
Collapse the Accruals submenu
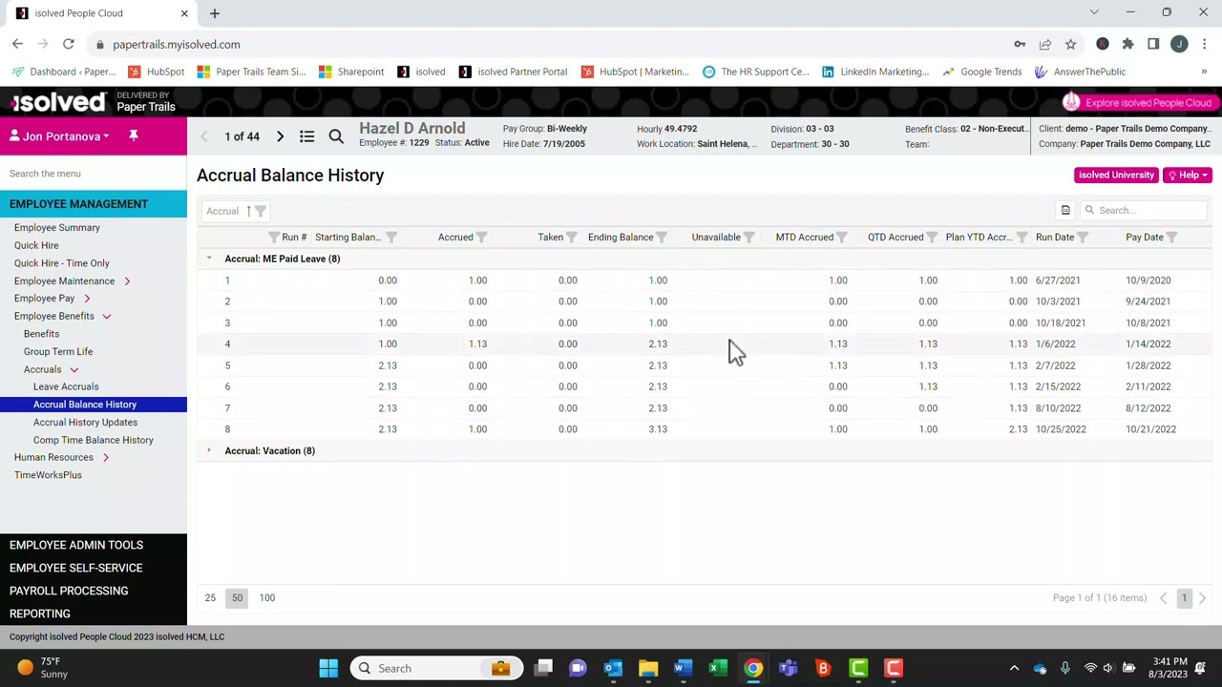(x=74, y=369)
